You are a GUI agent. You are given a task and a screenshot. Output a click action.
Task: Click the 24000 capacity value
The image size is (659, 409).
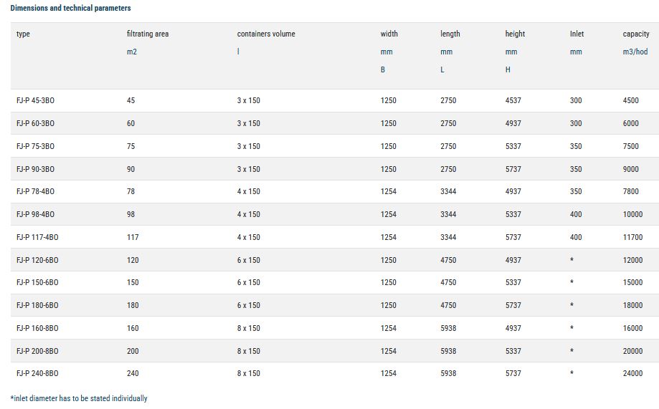coord(632,373)
